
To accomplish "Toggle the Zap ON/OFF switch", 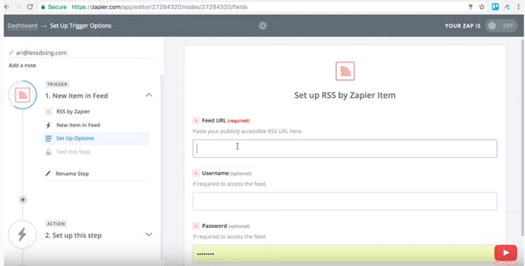I will click(x=501, y=25).
